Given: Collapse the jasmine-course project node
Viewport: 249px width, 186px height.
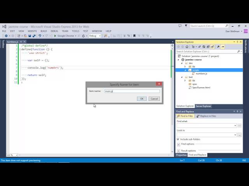Looking at the screenshot, I should (178, 60).
